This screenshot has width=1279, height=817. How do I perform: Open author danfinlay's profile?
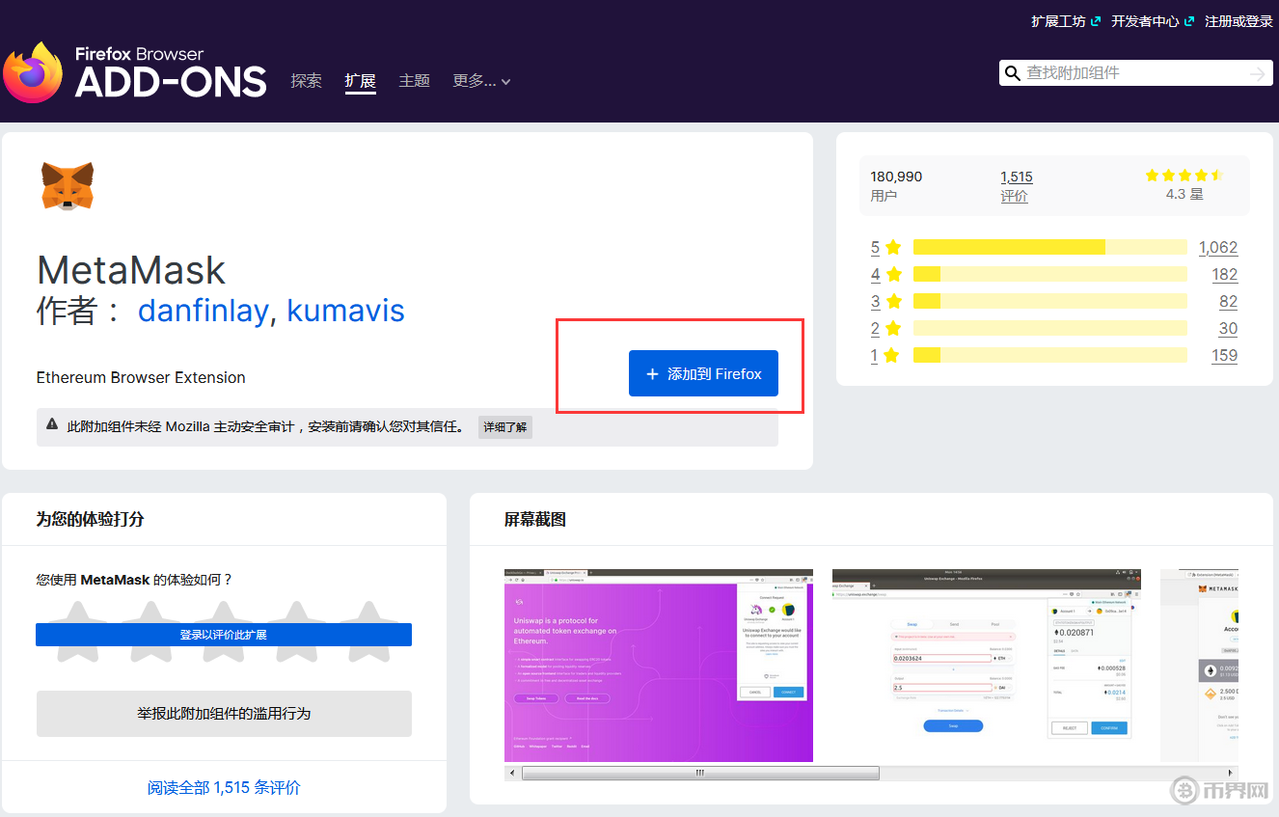pyautogui.click(x=203, y=311)
